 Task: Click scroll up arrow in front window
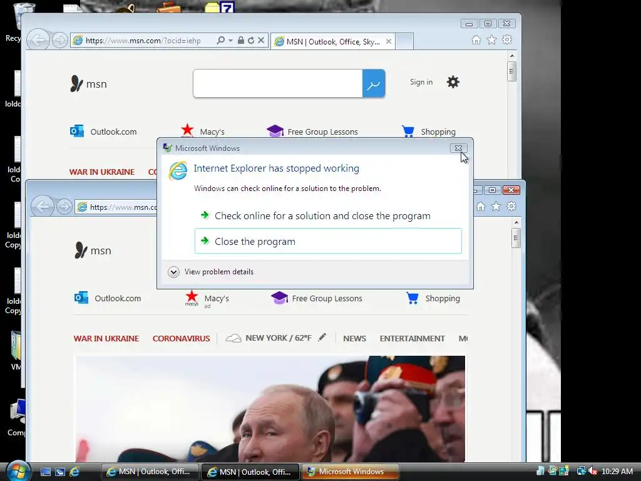[x=516, y=222]
